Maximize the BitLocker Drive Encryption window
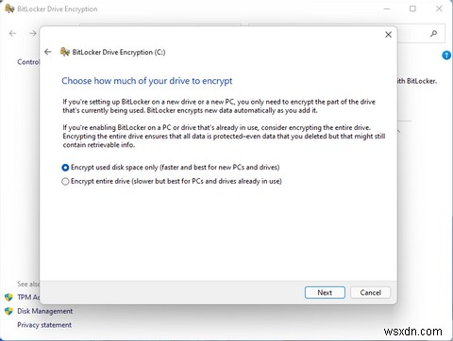 point(412,8)
